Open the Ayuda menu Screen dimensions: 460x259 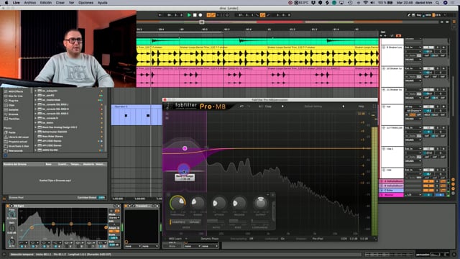pos(102,3)
